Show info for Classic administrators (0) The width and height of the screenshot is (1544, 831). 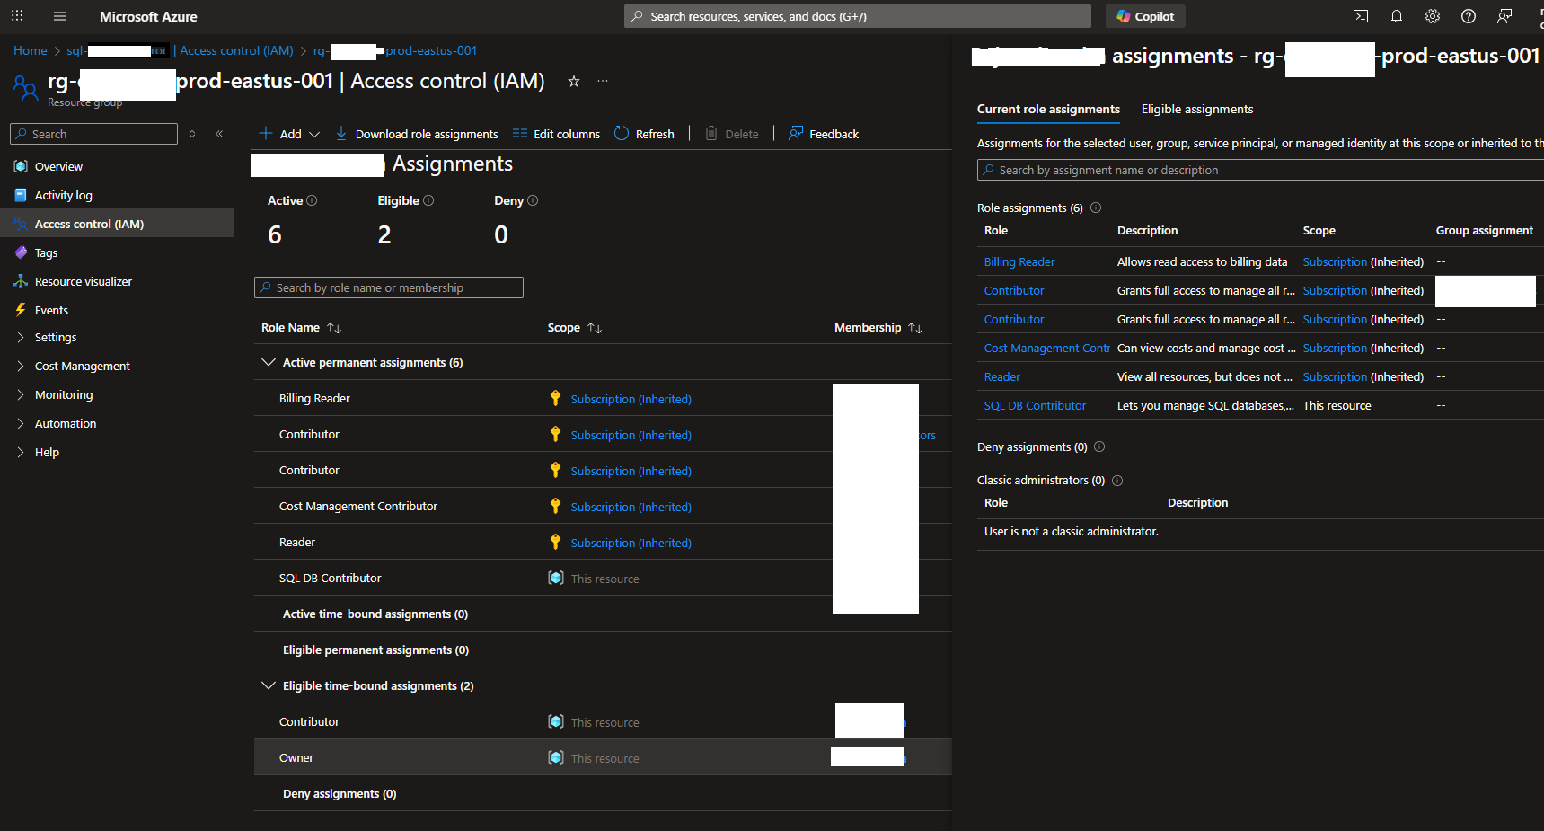coord(1117,480)
